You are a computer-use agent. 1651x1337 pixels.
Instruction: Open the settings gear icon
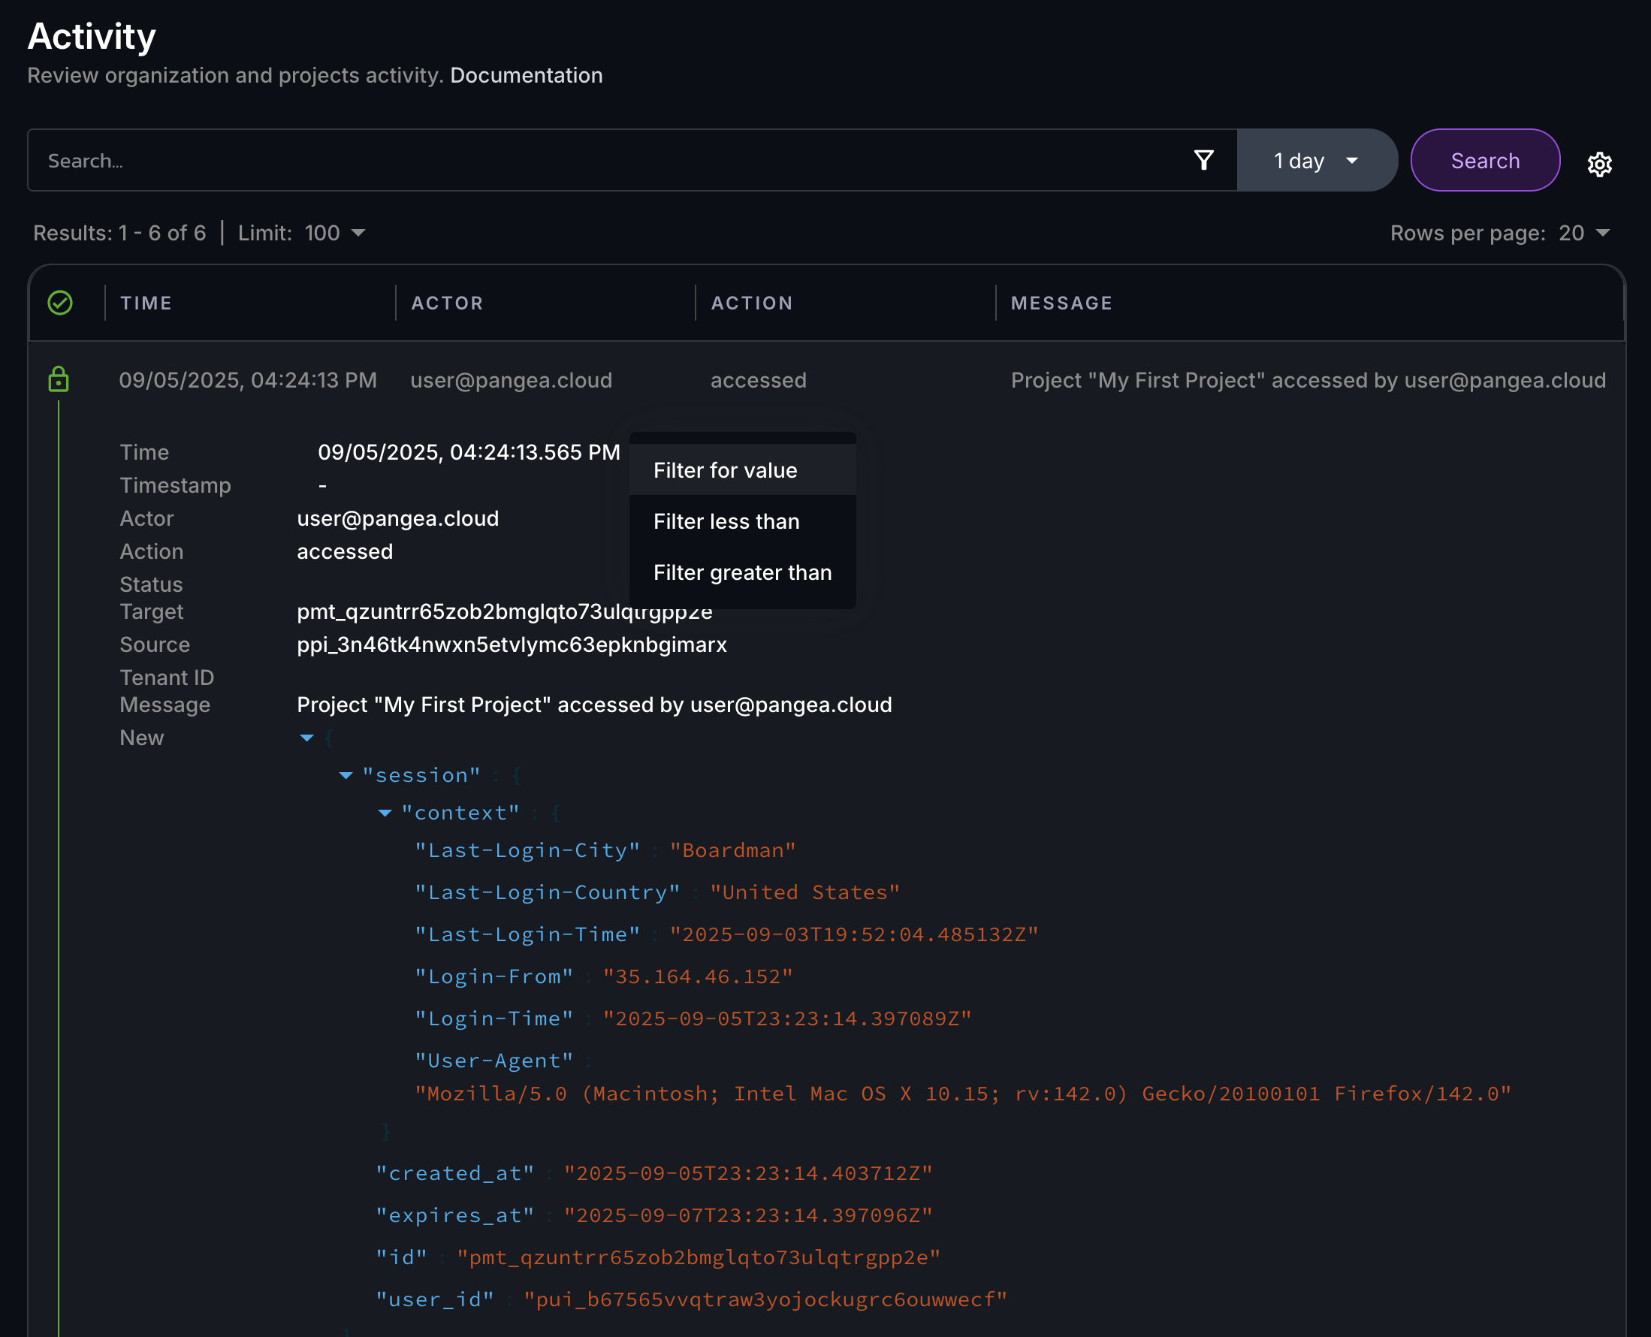[1598, 164]
